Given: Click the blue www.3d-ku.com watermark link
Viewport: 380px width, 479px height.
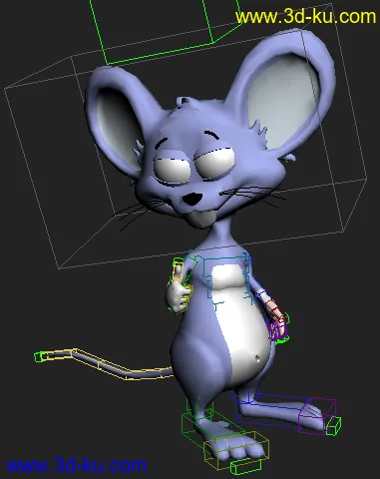Looking at the screenshot, I should pos(76,465).
